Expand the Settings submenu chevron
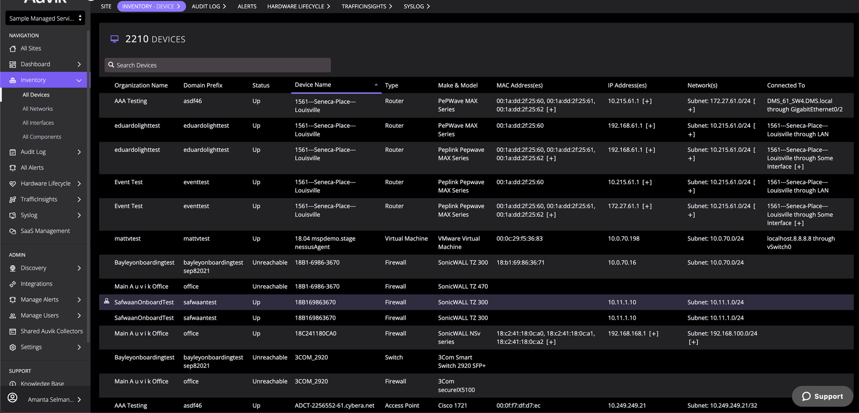This screenshot has width=859, height=413. coord(79,347)
